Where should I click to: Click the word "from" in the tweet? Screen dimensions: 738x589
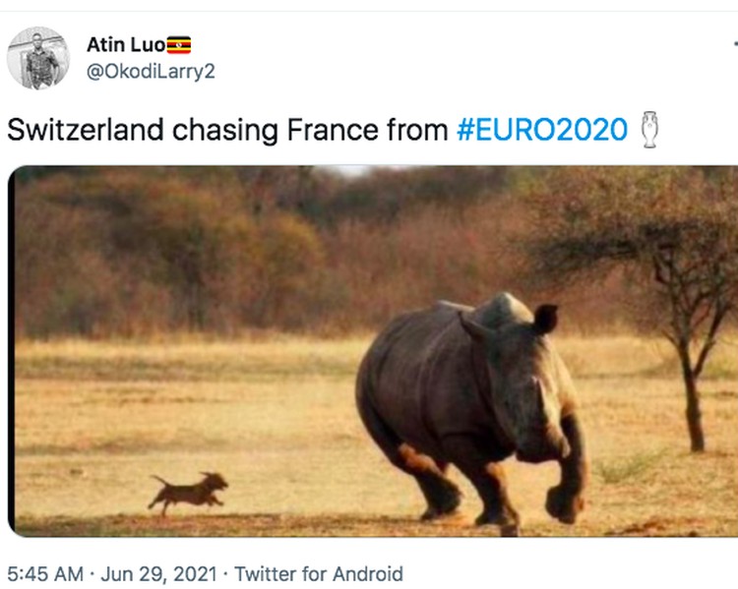[x=417, y=130]
